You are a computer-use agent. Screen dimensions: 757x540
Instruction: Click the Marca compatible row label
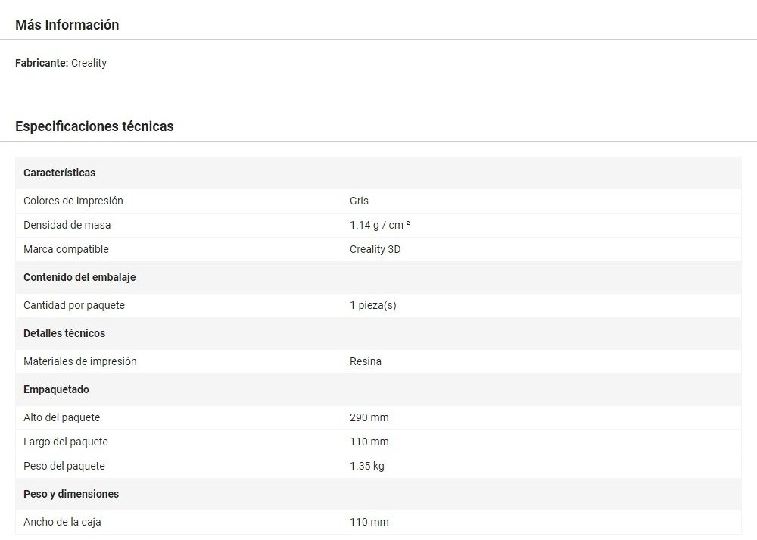[66, 249]
